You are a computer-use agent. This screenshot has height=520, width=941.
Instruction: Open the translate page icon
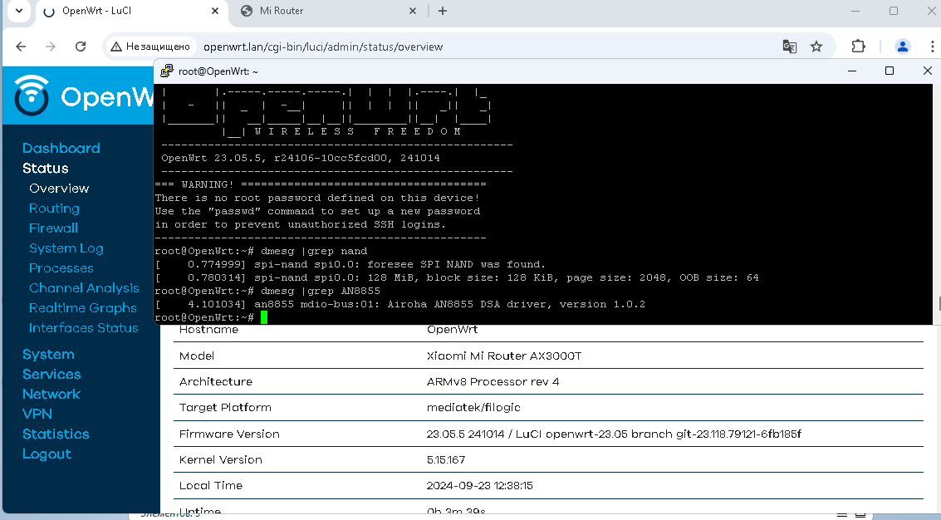click(790, 47)
